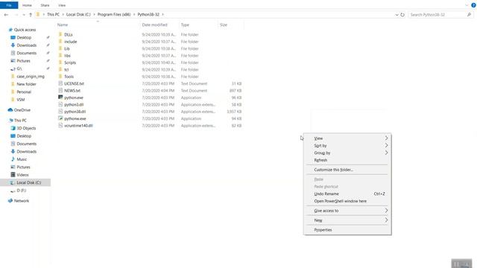Select the Scripts folder icon
This screenshot has width=477, height=268.
click(x=60, y=63)
